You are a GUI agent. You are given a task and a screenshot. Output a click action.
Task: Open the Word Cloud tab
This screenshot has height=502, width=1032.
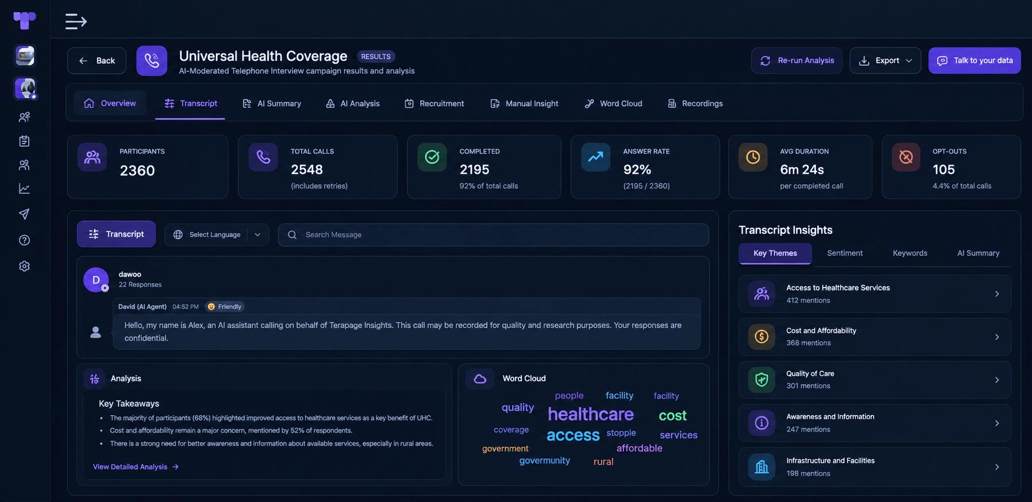(x=613, y=104)
